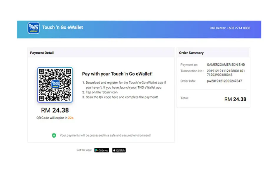Click the Get the App label
Viewport: 278px width, 191px height.
84,150
